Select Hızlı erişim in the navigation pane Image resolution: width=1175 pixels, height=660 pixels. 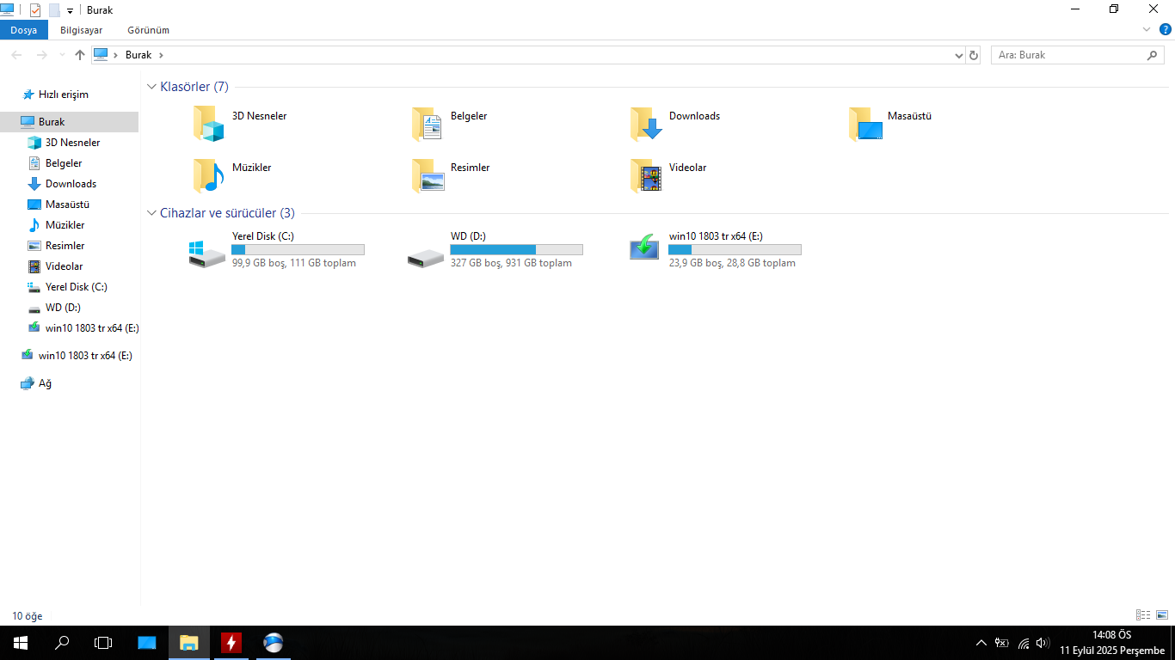[x=64, y=95]
